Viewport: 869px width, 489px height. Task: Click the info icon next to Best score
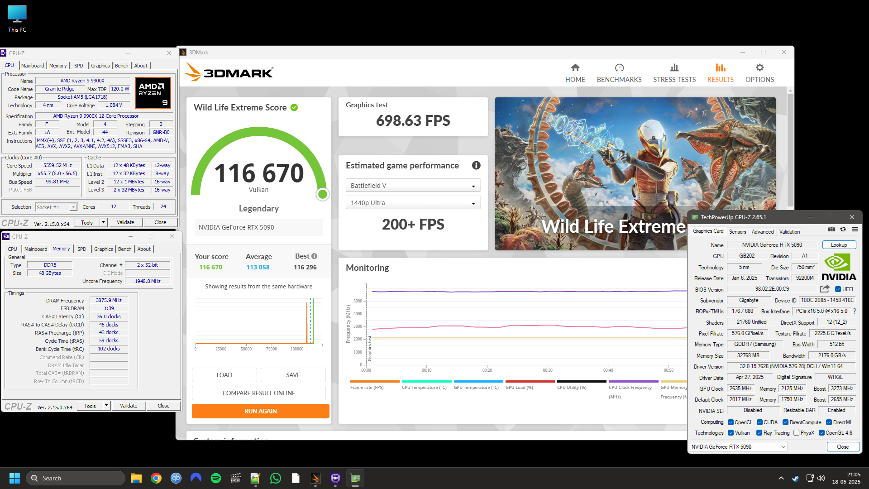pos(314,256)
